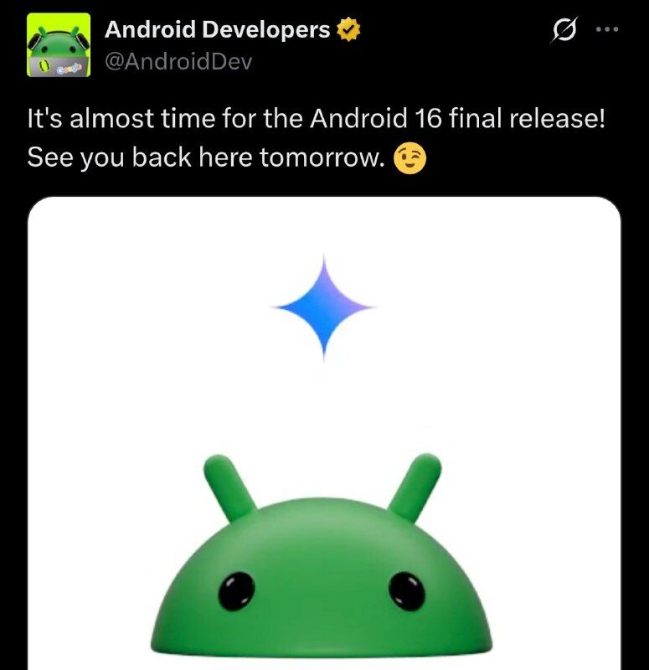The image size is (649, 670).
Task: Click the gold verified checkmark badge
Action: point(348,29)
